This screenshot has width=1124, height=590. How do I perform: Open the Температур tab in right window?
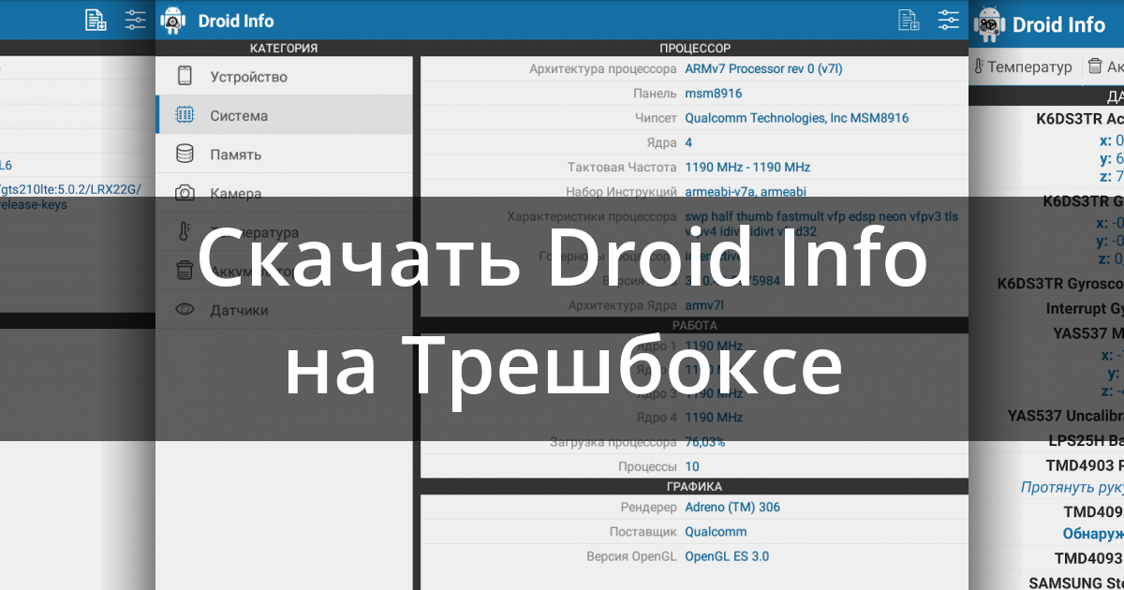(1023, 66)
